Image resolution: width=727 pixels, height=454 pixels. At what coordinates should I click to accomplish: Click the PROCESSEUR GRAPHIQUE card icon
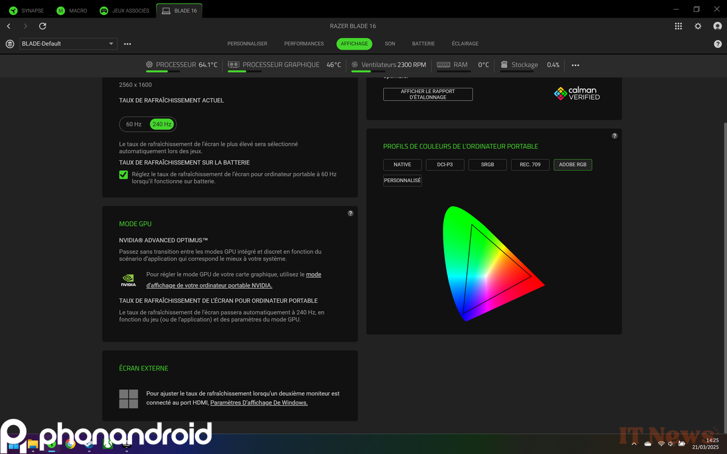coord(233,65)
